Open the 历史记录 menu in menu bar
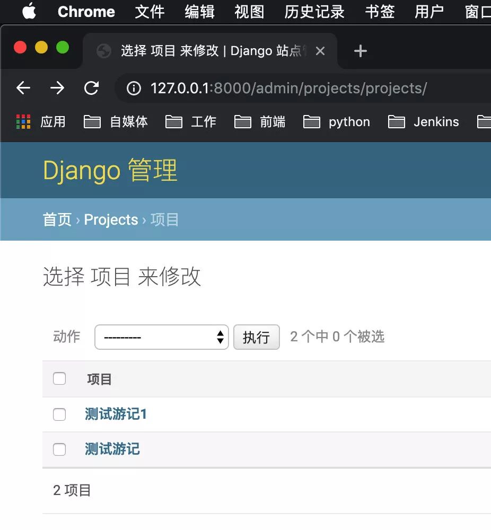The image size is (491, 530). 314,11
